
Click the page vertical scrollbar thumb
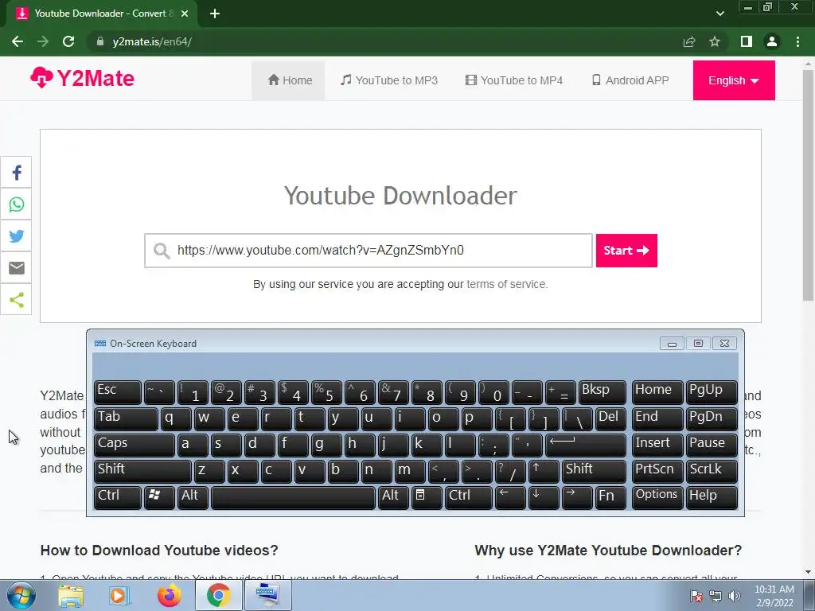click(808, 185)
